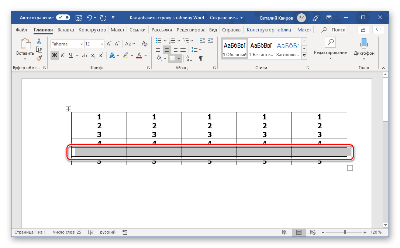Viewport: 400px width, 248px height.
Task: Toggle subscript x₂
Action: [93, 55]
